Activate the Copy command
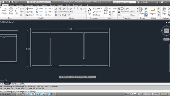 coord(30,12)
